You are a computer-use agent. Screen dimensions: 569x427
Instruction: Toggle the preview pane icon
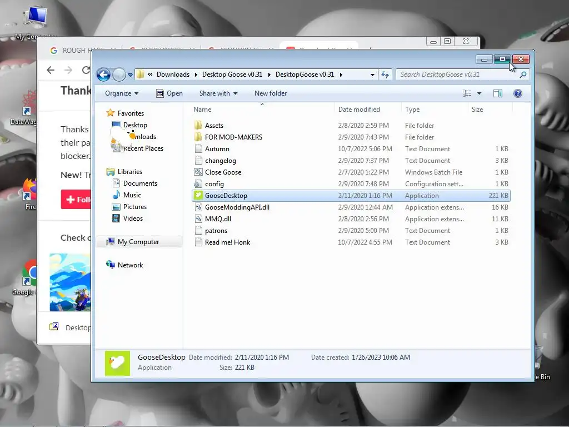pyautogui.click(x=498, y=93)
